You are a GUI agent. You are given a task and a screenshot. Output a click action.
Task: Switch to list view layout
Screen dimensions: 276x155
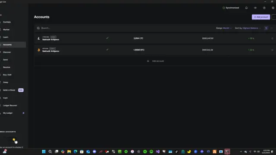tap(266, 28)
